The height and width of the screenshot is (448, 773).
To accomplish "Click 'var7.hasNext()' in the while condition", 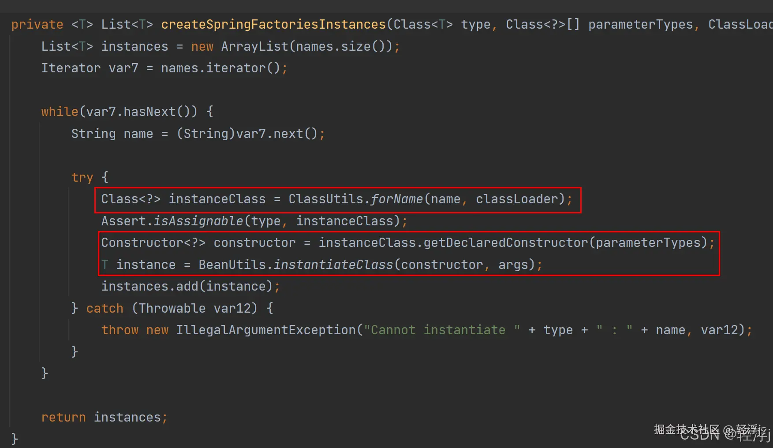I will (138, 112).
